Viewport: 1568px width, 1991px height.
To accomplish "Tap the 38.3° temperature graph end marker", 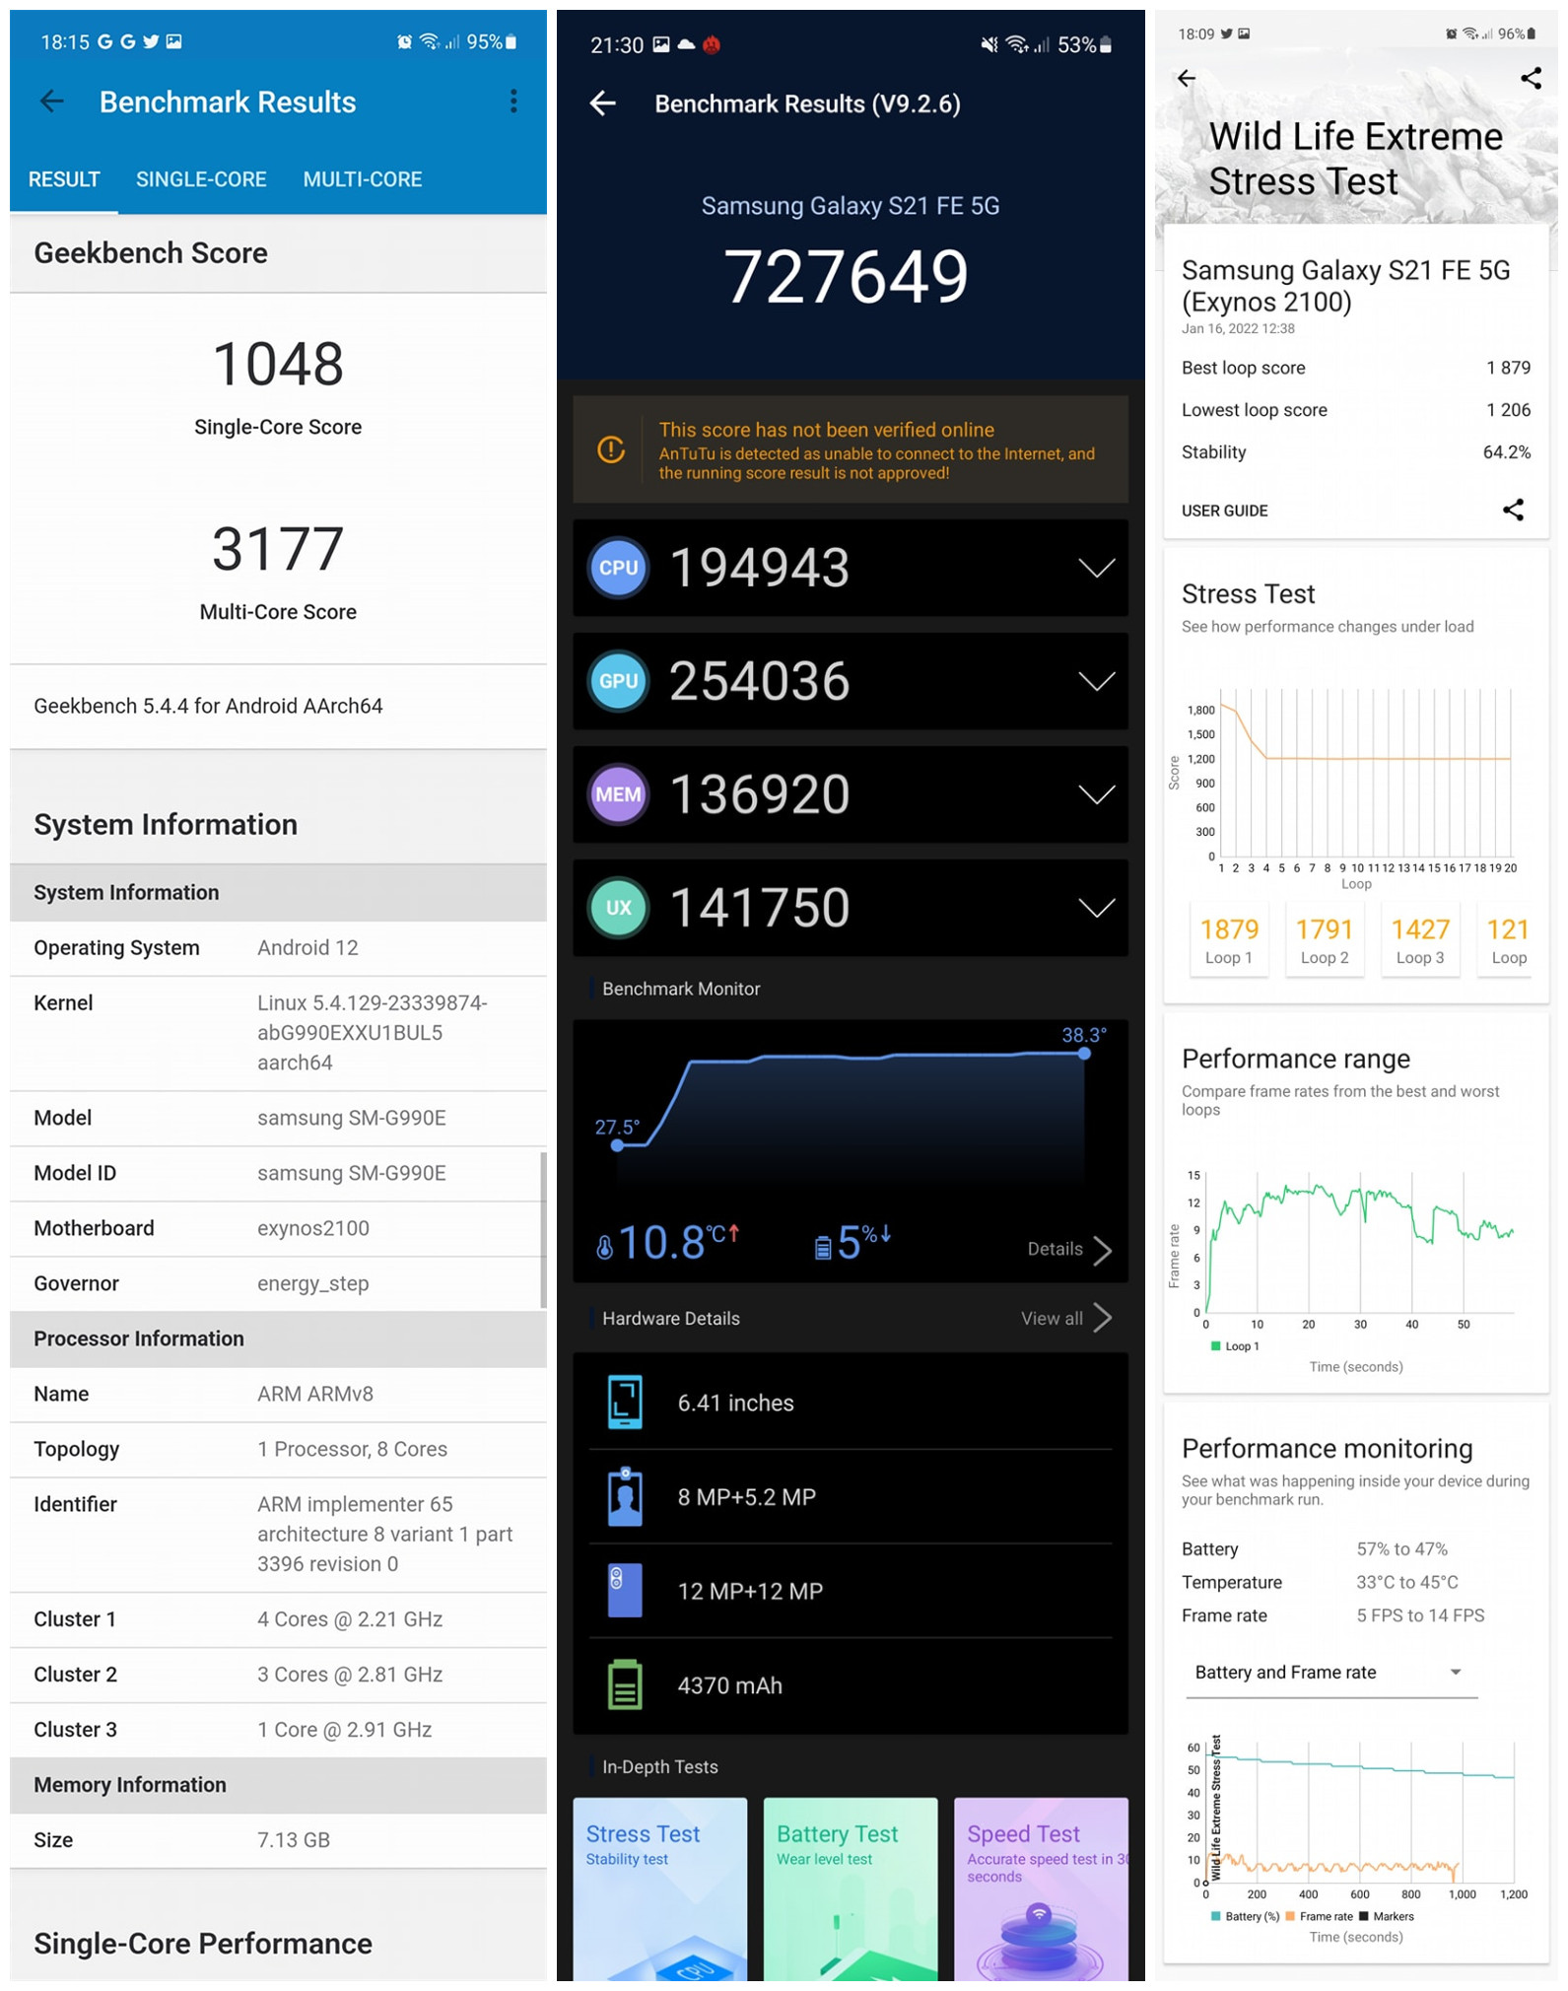I will [1084, 1054].
